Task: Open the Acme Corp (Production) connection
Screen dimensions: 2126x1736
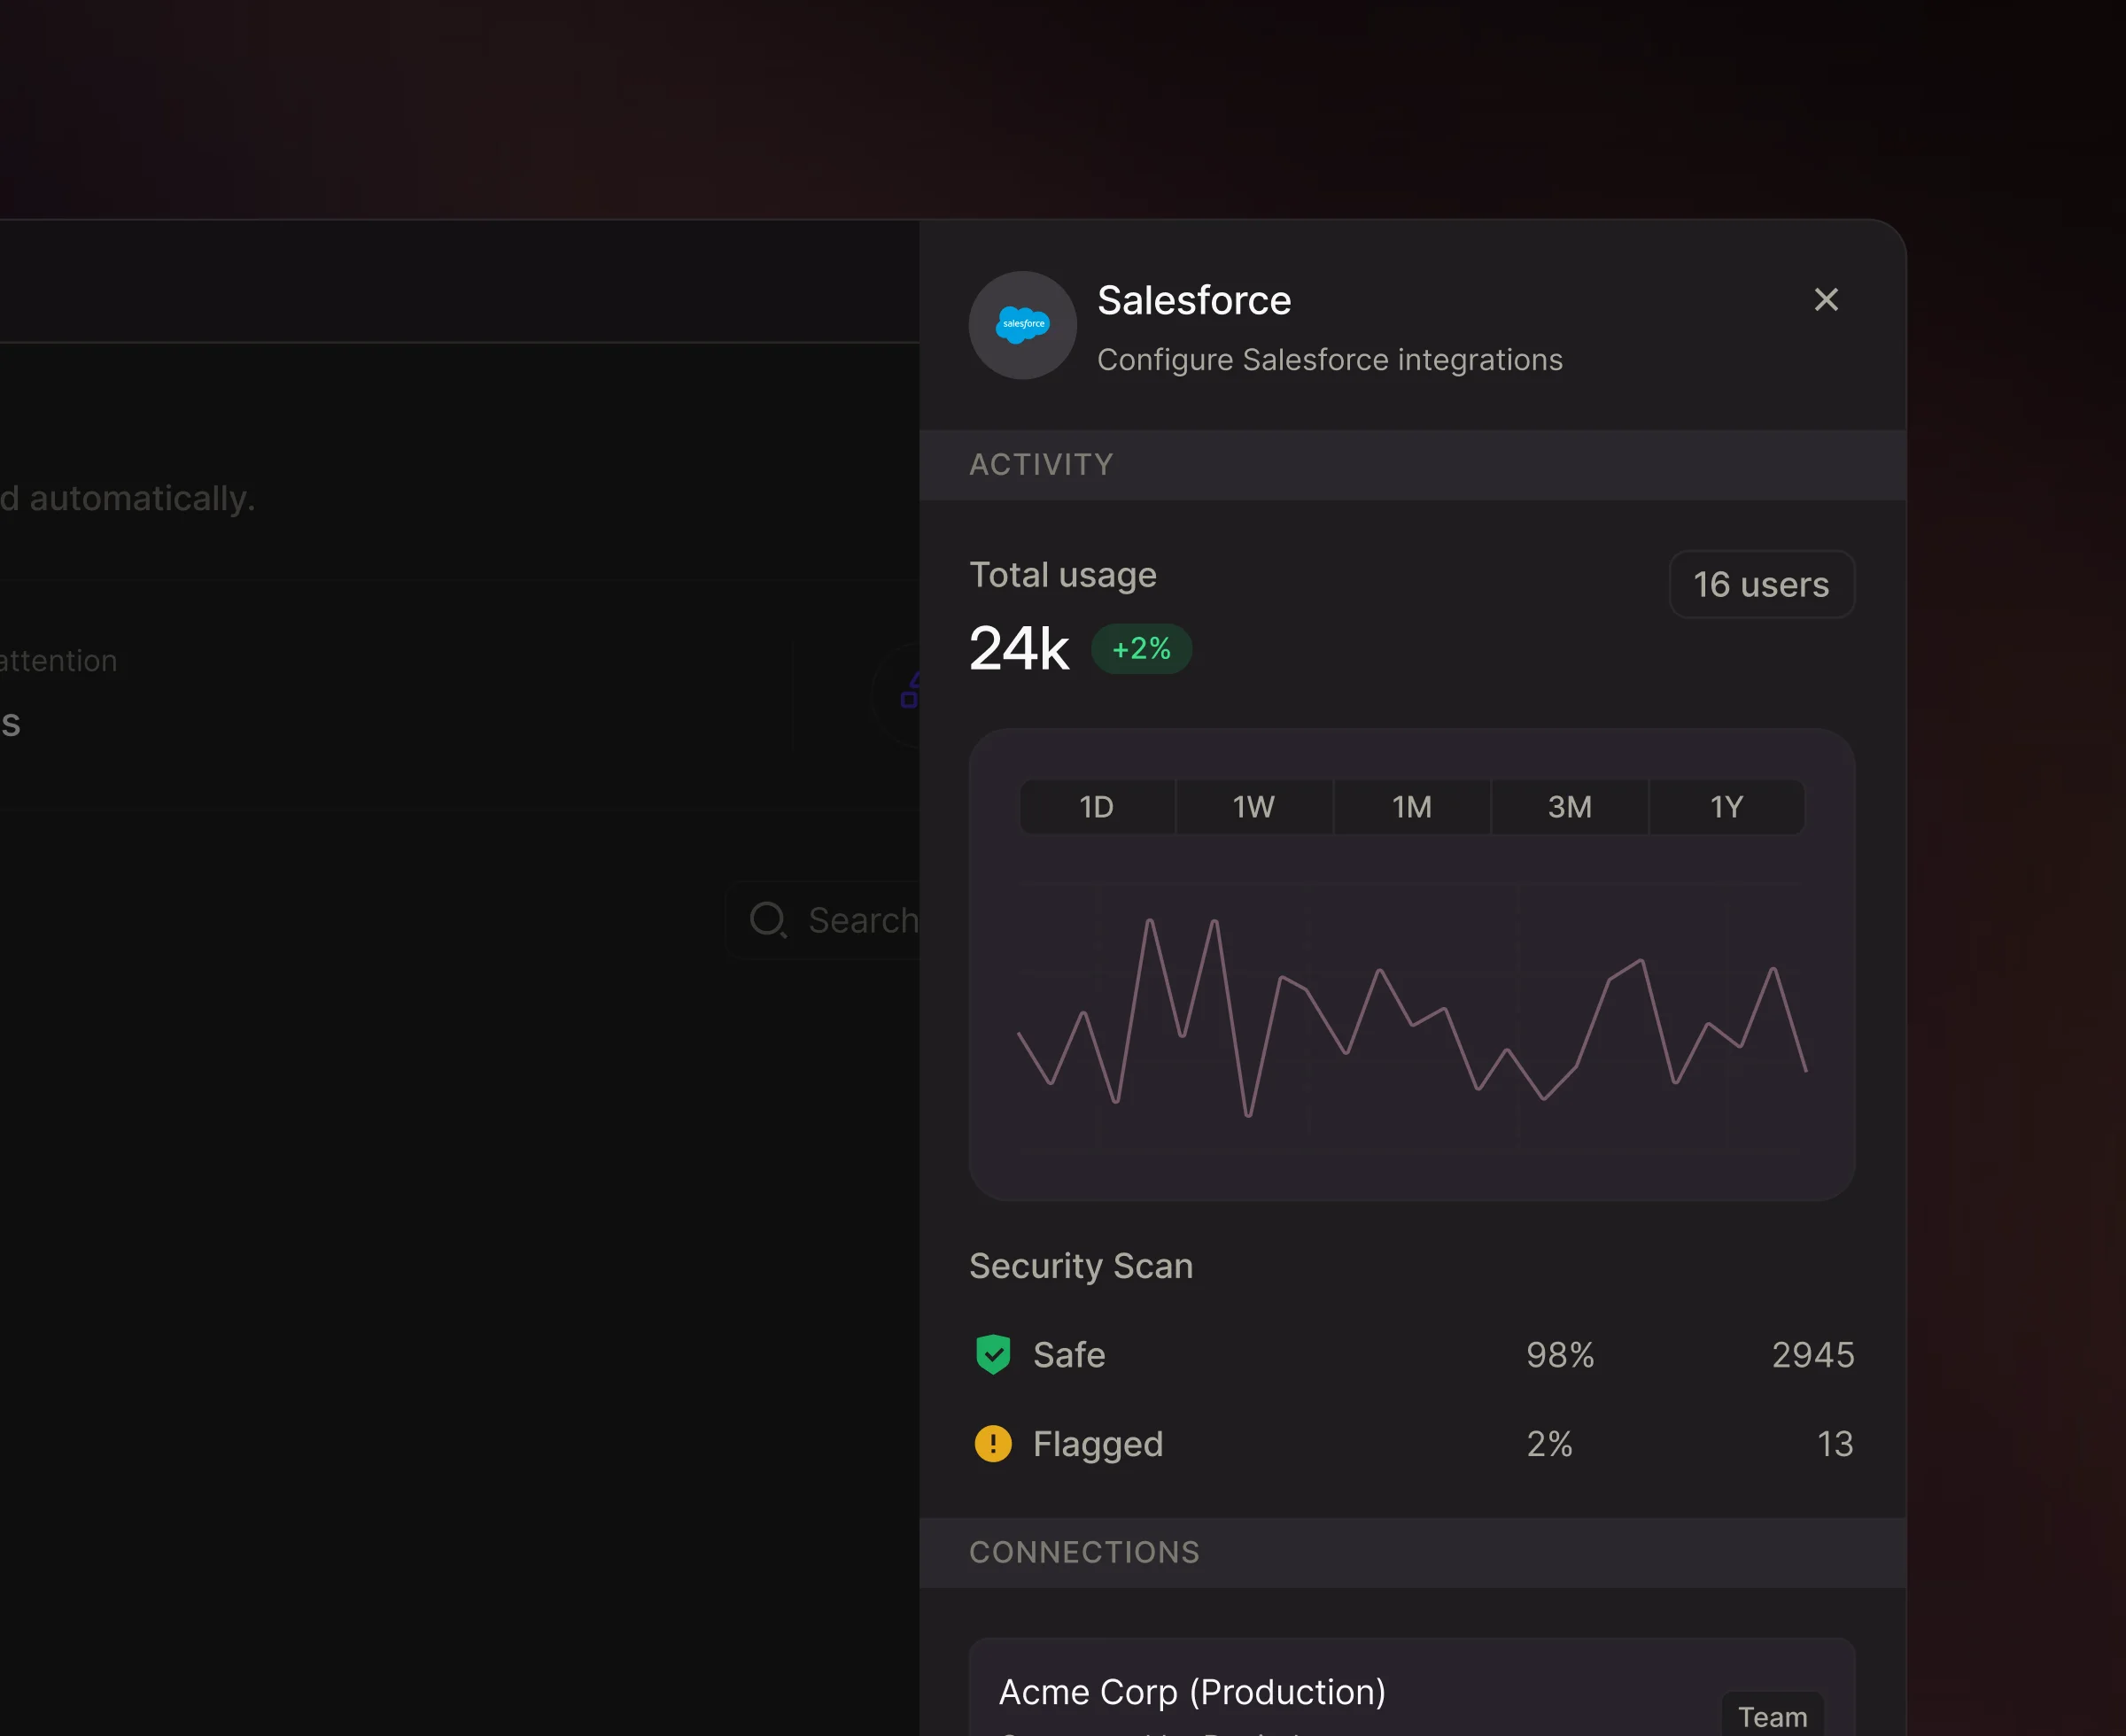Action: tap(1192, 1692)
